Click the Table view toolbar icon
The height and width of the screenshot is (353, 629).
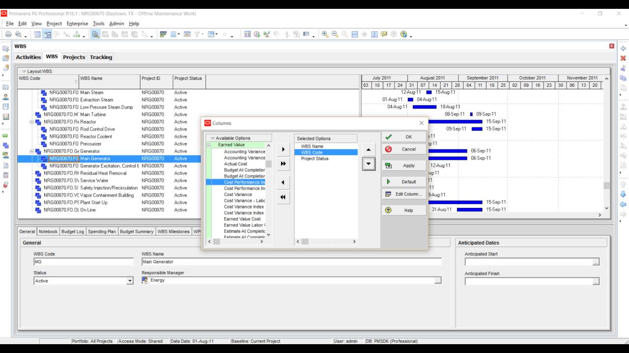(37, 34)
